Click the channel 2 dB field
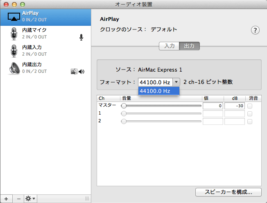This screenshot has height=203, width=267. (x=235, y=122)
